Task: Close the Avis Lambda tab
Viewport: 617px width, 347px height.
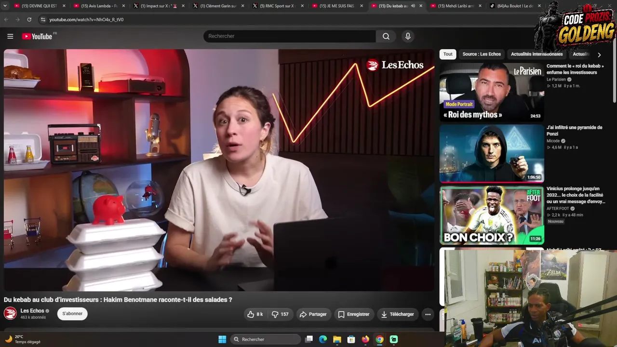Action: [x=123, y=6]
